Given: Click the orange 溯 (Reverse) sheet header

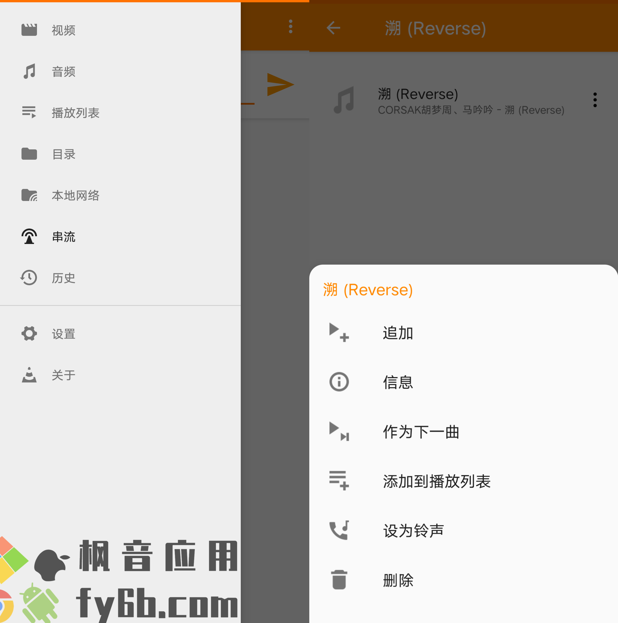Looking at the screenshot, I should (368, 290).
